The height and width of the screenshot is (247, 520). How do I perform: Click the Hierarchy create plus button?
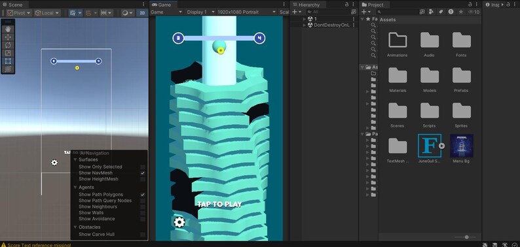[297, 12]
